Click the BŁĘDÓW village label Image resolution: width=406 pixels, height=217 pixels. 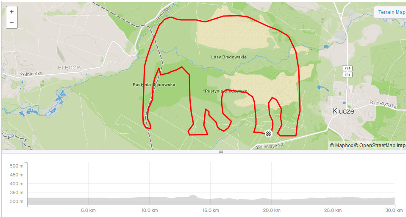(x=70, y=68)
